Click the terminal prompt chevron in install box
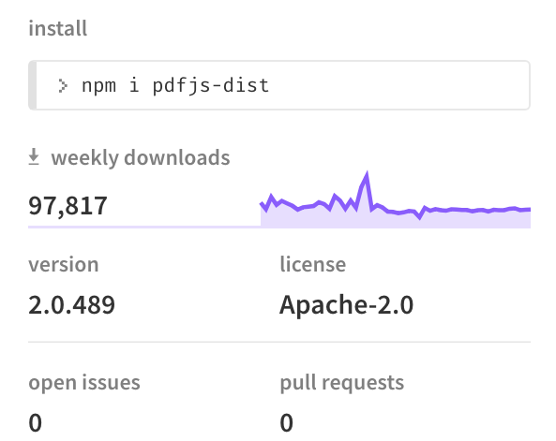556x441 pixels. coord(63,86)
